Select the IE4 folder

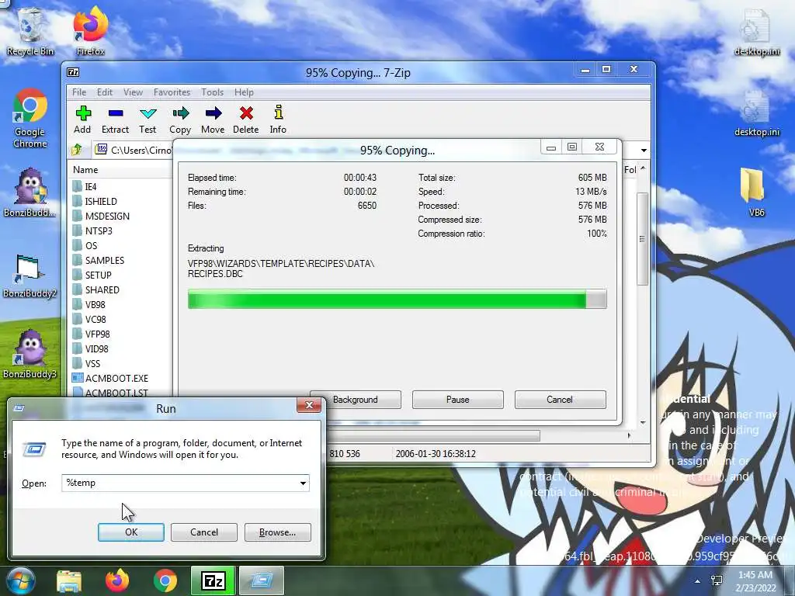click(90, 186)
